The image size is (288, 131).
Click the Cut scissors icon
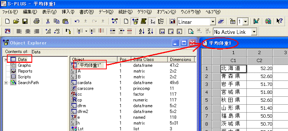[x=48, y=21]
